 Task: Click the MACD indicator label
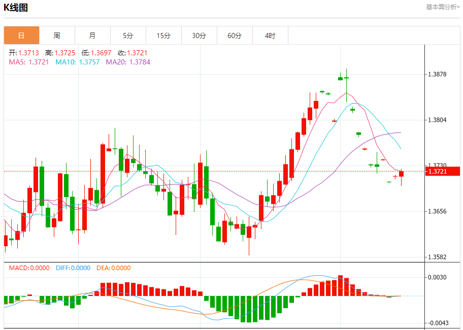click(29, 268)
